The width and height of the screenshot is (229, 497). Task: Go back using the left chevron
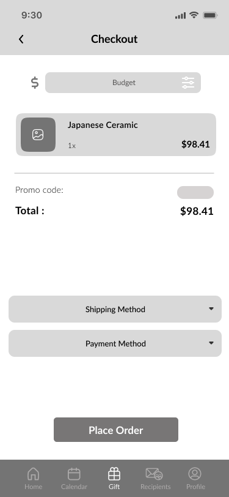click(x=21, y=39)
